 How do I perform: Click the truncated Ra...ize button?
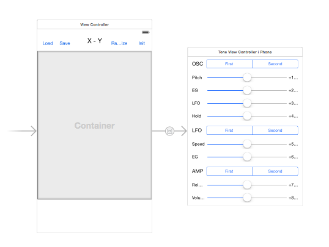[119, 43]
